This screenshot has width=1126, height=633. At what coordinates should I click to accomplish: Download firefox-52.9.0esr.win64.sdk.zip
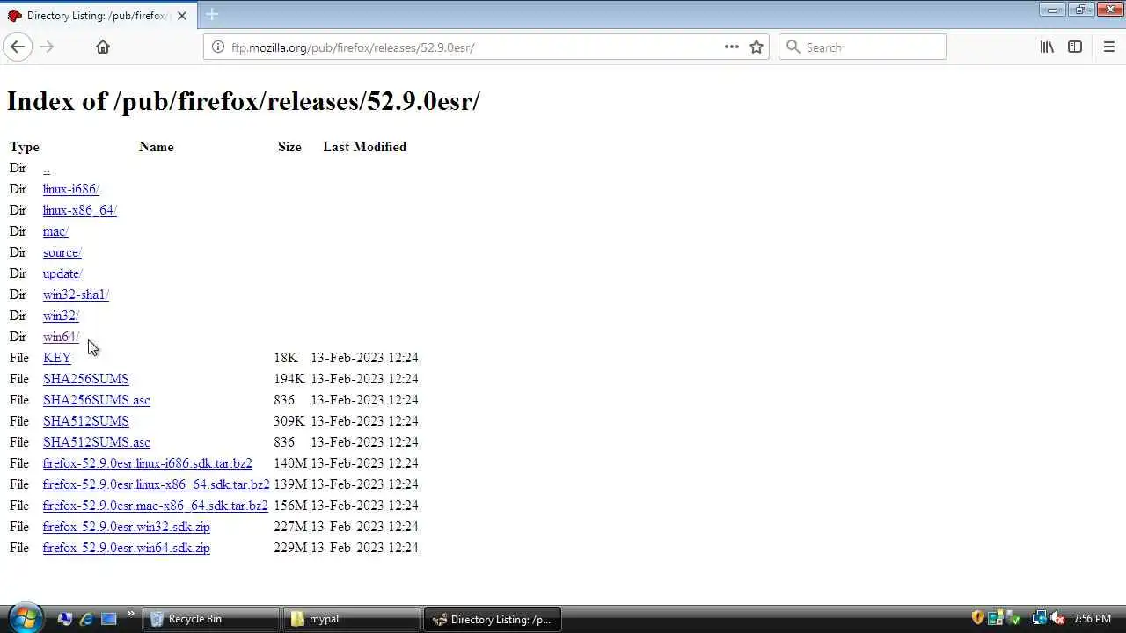click(x=127, y=548)
